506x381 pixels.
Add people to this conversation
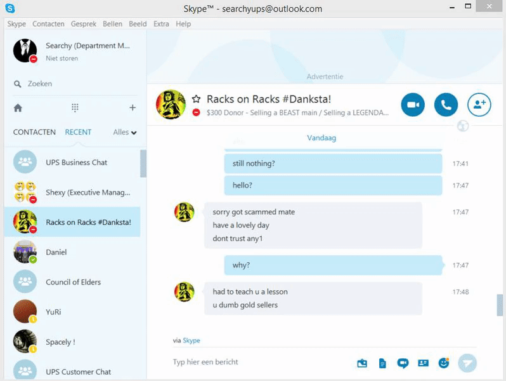[479, 105]
